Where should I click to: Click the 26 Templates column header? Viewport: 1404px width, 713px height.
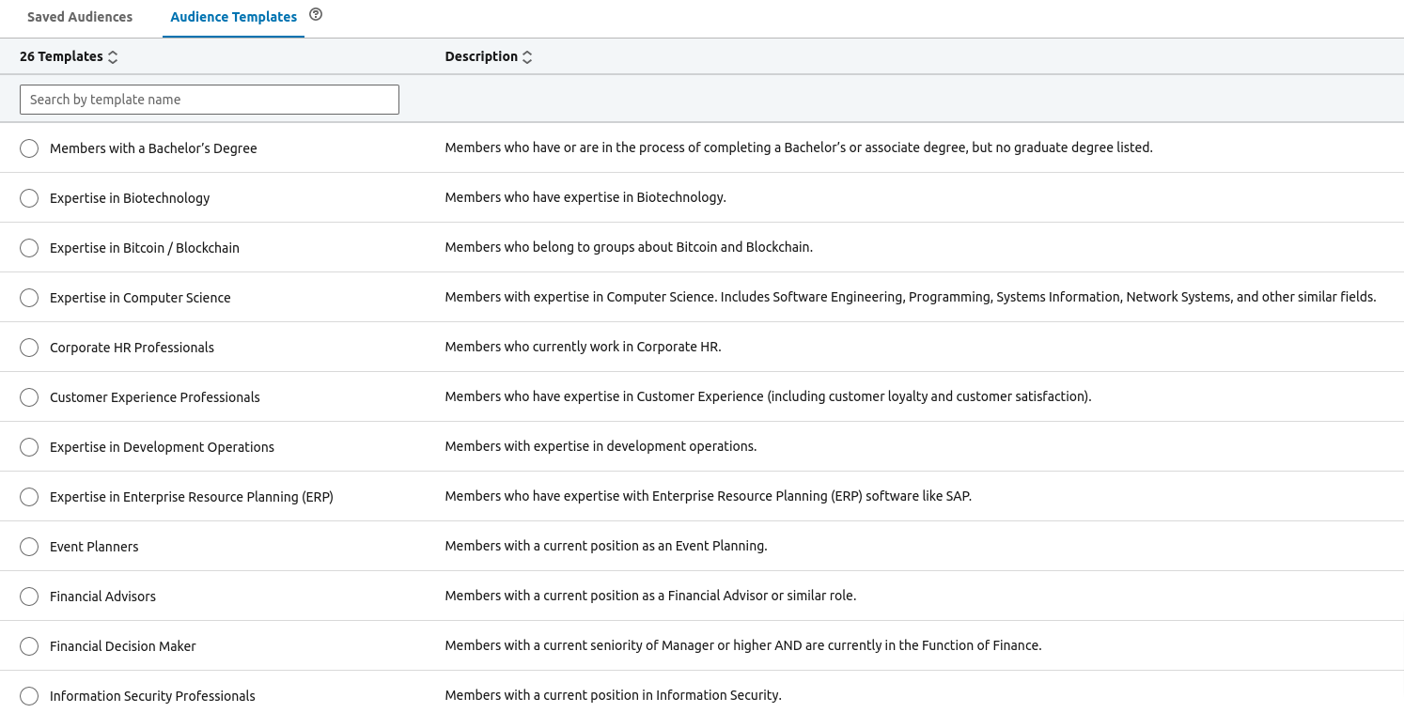click(x=61, y=56)
